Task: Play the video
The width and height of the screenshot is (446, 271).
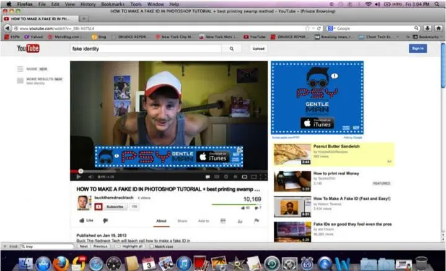Action: 79,177
